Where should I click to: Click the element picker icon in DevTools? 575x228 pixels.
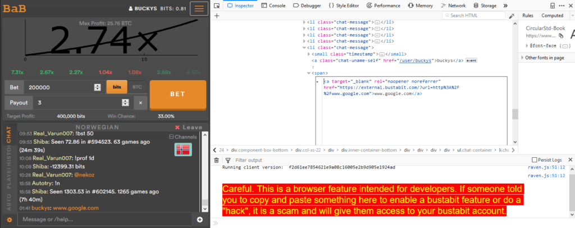point(217,6)
